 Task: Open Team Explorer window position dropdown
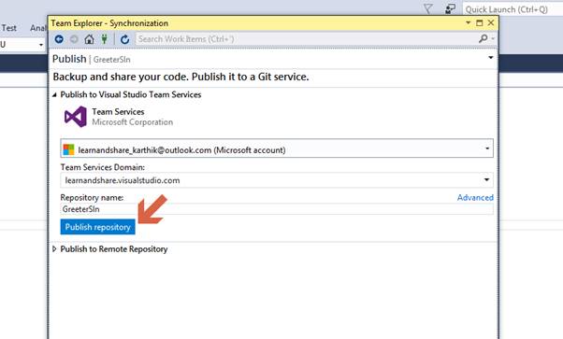tap(468, 23)
